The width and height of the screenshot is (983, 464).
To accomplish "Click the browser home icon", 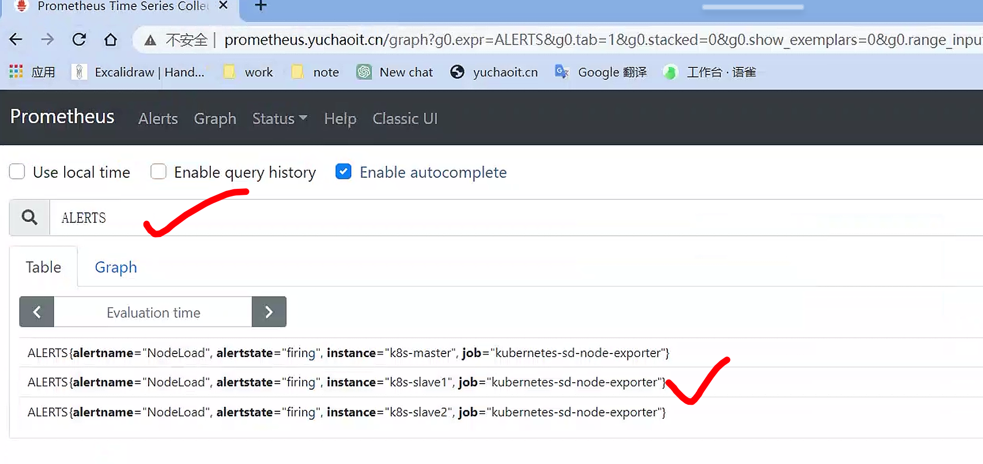I will tap(110, 40).
